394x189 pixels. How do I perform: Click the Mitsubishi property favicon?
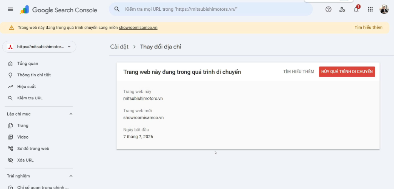pyautogui.click(x=10, y=47)
